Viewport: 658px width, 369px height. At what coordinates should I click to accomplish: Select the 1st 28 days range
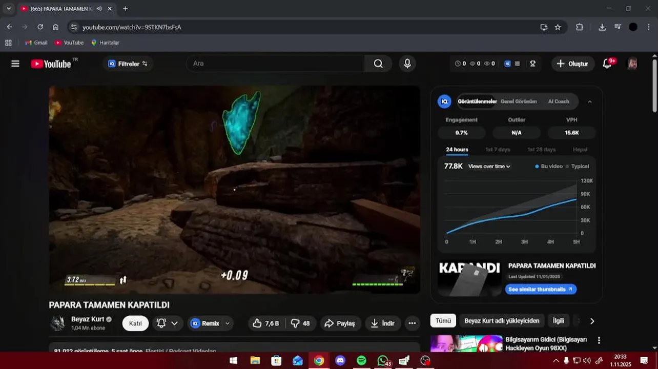coord(542,150)
